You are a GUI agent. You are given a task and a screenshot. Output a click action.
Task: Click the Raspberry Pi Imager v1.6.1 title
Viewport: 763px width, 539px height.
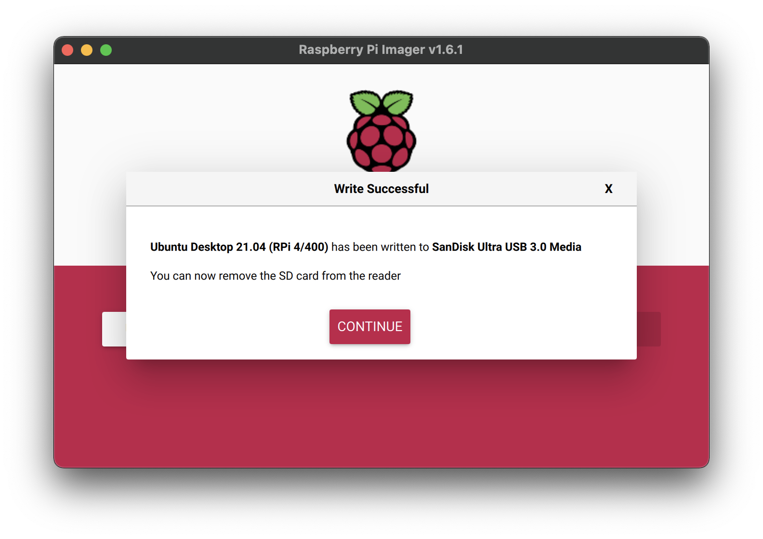click(x=381, y=50)
